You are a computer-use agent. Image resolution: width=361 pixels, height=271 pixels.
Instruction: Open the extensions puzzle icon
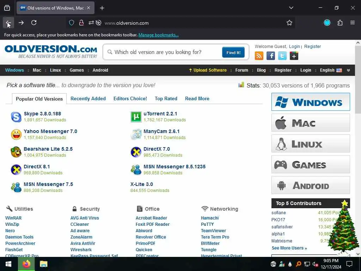pos(340,23)
